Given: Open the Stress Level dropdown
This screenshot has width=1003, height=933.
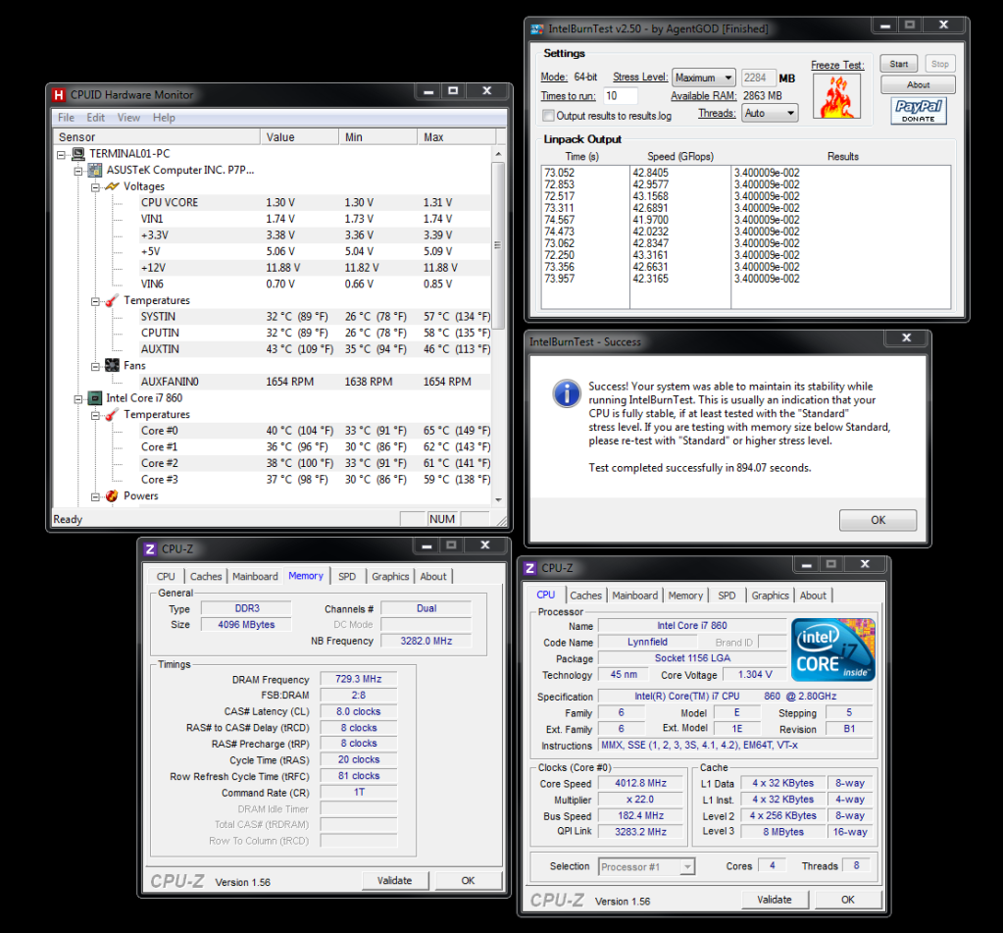Looking at the screenshot, I should coord(704,78).
